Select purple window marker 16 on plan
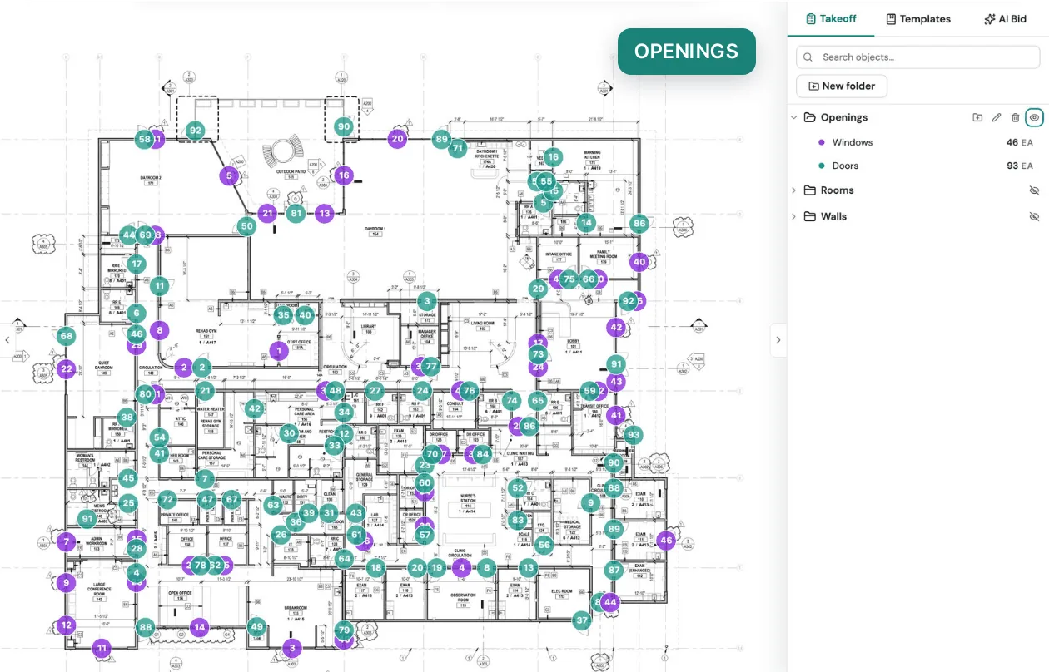 tap(344, 175)
